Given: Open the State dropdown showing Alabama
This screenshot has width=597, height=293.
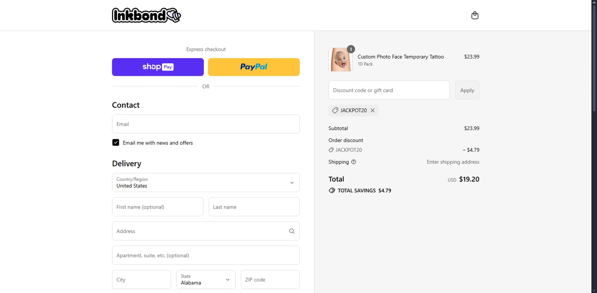Looking at the screenshot, I should tap(206, 279).
